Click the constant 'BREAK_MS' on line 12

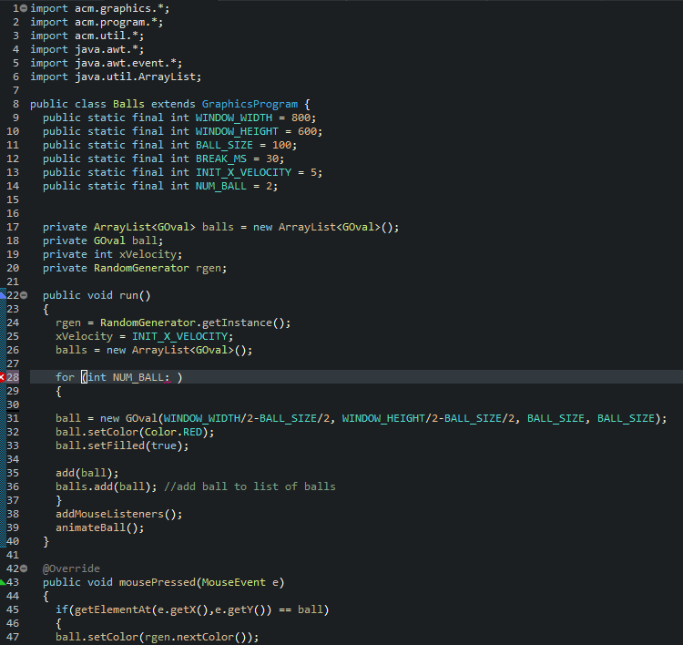pyautogui.click(x=221, y=159)
